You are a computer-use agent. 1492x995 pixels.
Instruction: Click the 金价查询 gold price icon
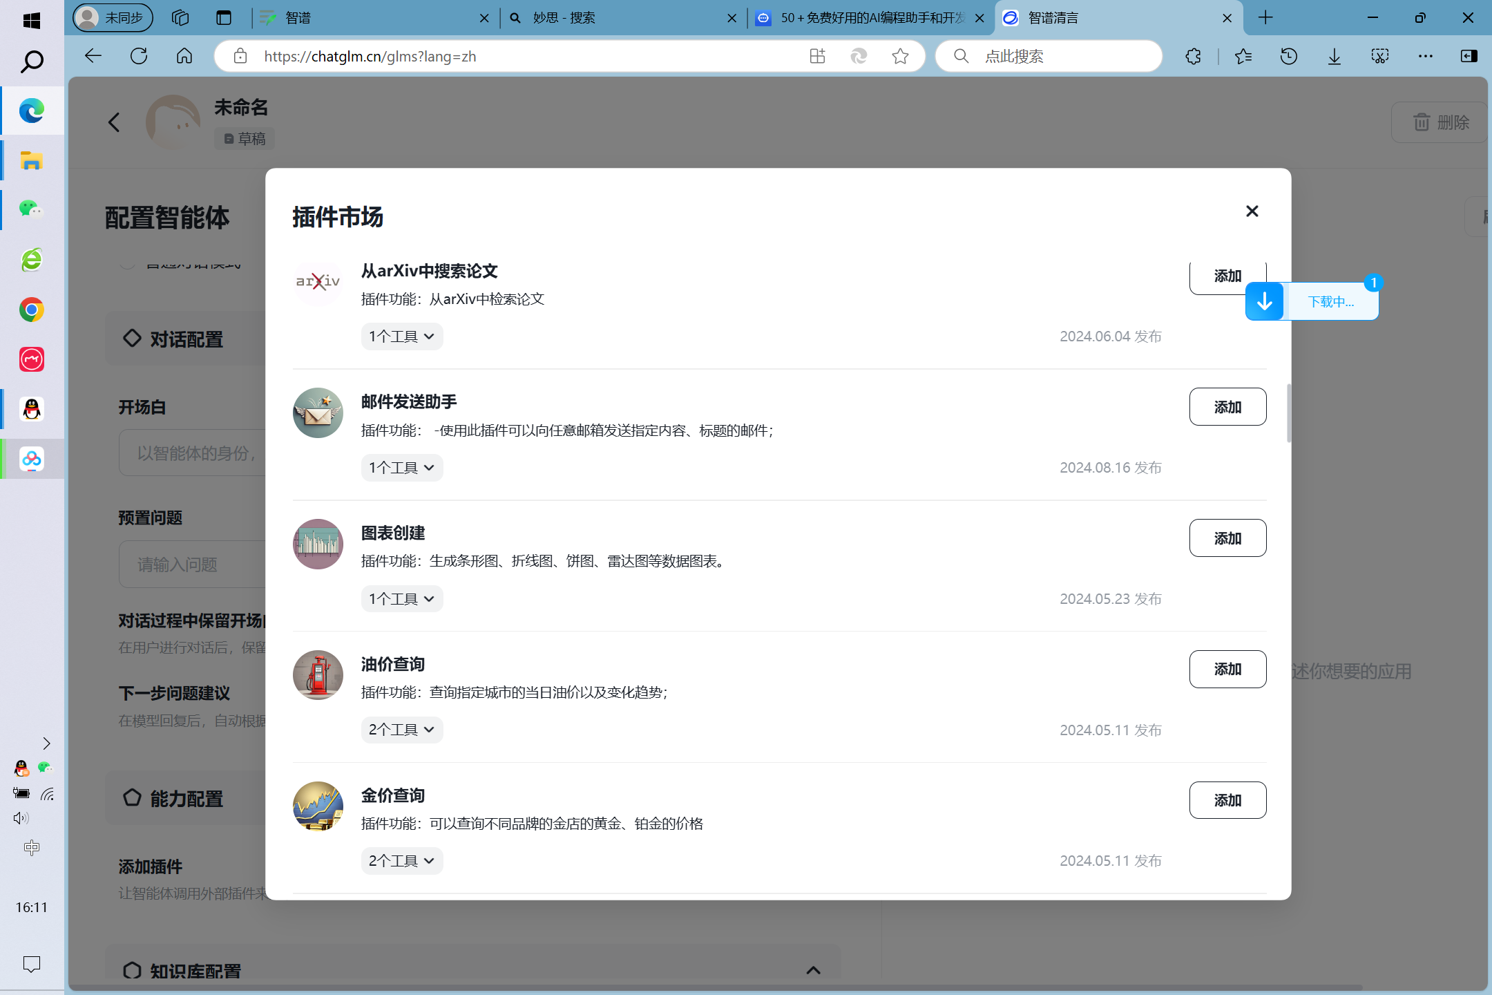pyautogui.click(x=318, y=806)
